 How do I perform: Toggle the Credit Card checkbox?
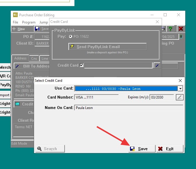pos(81,65)
